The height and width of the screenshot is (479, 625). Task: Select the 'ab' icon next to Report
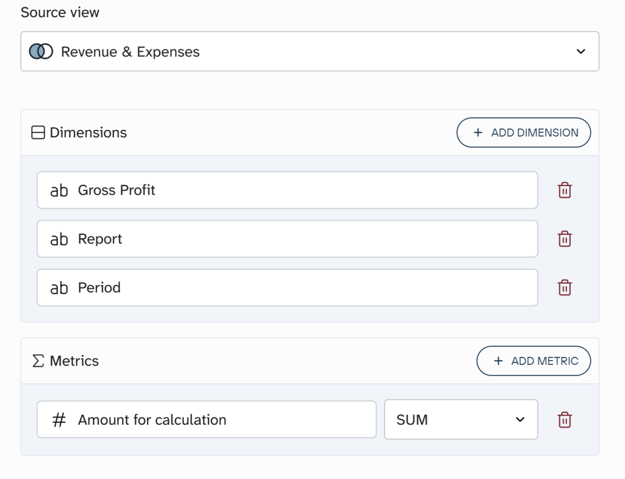[x=58, y=239]
